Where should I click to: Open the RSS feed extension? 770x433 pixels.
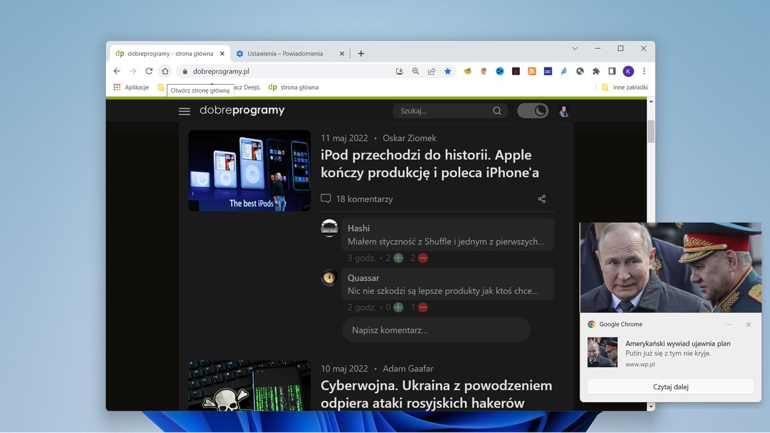tap(531, 71)
